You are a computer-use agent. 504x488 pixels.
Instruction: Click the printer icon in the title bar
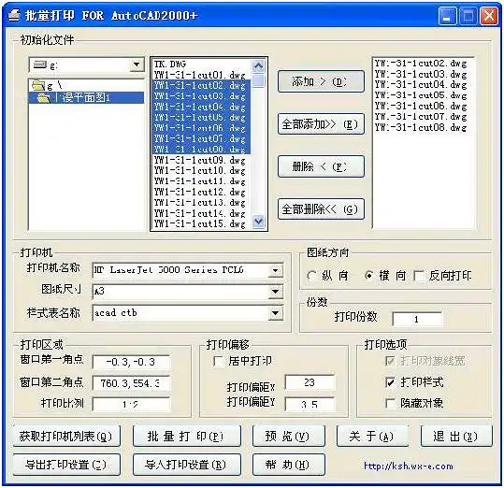coord(14,15)
